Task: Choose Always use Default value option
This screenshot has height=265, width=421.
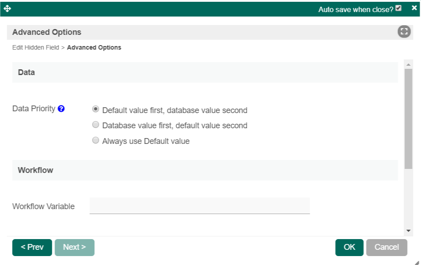Action: [x=95, y=141]
